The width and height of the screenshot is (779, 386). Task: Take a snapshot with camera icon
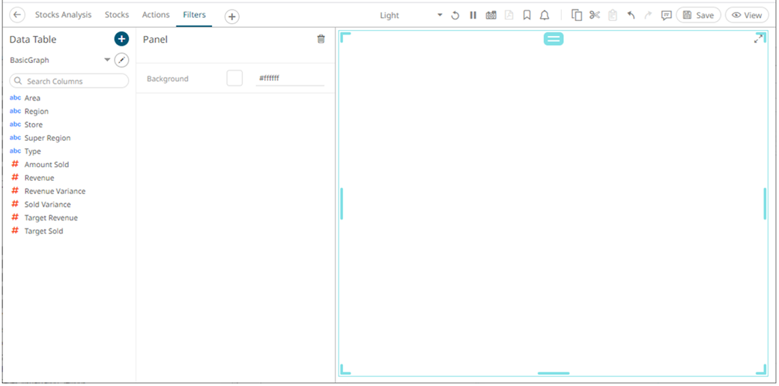click(x=491, y=15)
